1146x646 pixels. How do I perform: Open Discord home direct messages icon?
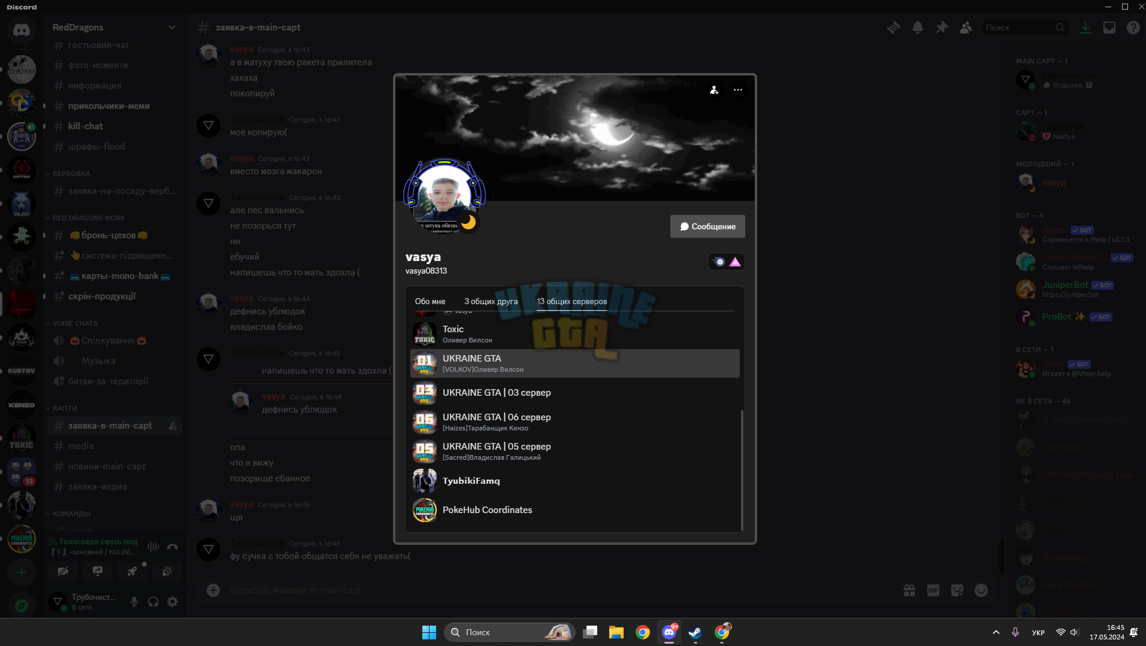pyautogui.click(x=22, y=30)
